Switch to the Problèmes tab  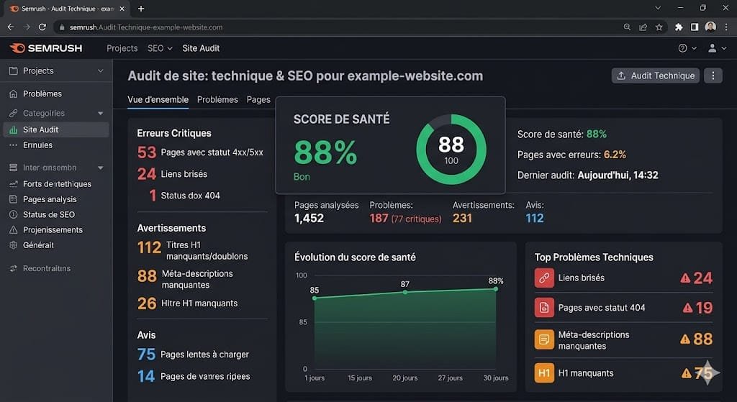217,99
